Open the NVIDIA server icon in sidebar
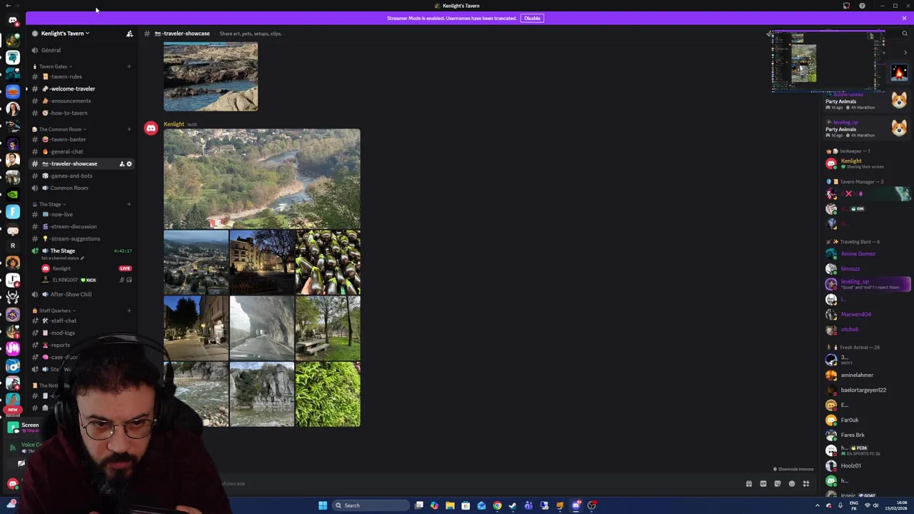Screen dimensions: 914x514 tap(12, 193)
